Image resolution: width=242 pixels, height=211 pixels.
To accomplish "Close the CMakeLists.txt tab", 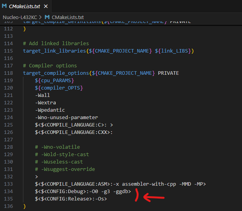I will point(46,6).
